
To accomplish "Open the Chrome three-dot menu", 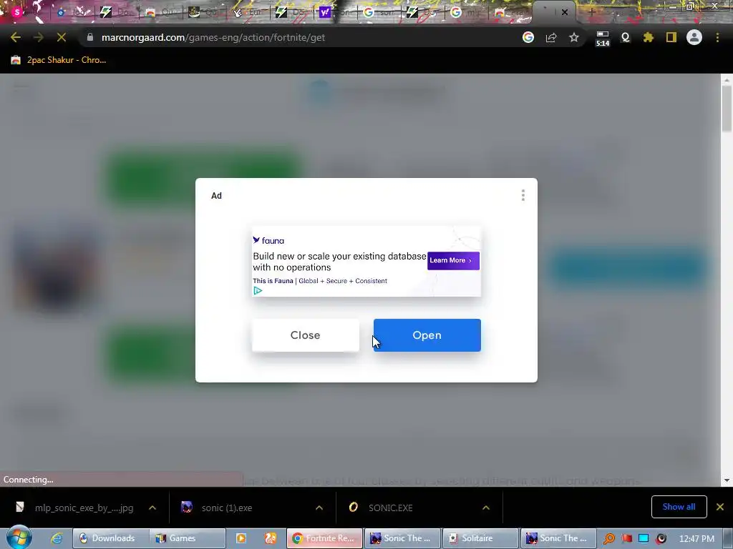I will [717, 37].
